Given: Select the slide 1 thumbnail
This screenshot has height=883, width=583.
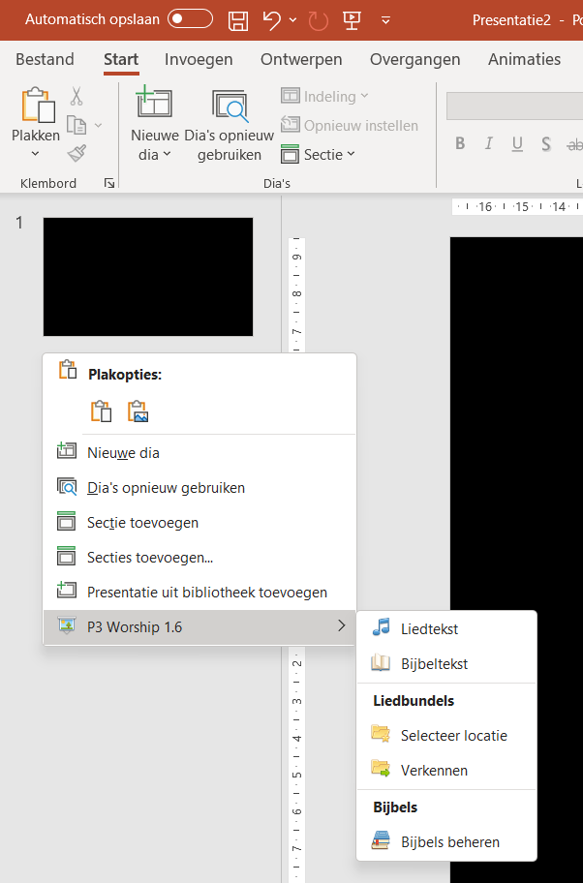Looking at the screenshot, I should 148,277.
